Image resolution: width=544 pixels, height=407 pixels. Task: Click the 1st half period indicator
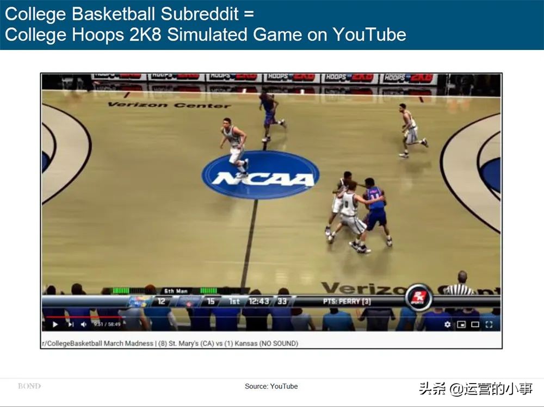point(234,301)
